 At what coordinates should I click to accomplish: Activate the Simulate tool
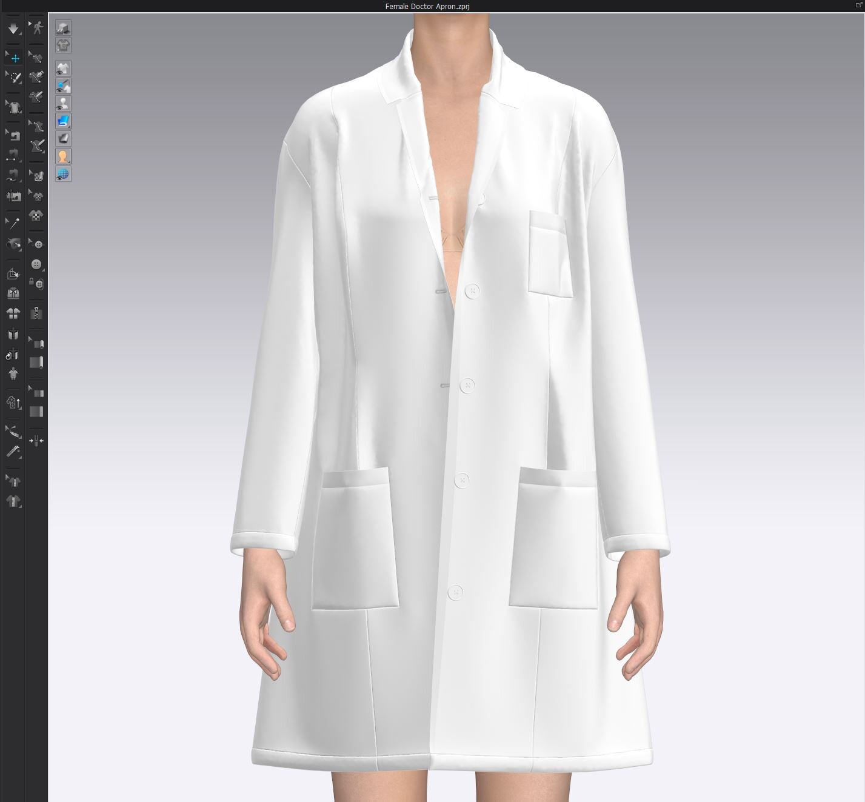point(13,29)
